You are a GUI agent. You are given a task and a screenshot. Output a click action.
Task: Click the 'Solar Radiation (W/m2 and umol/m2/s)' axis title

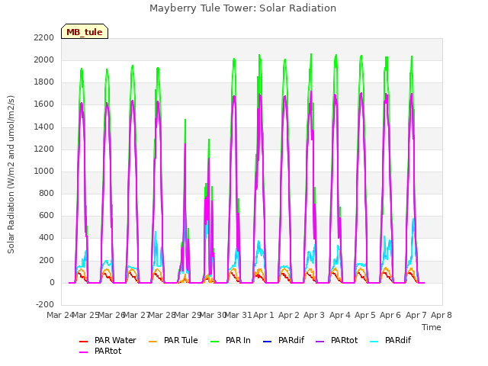coord(11,175)
